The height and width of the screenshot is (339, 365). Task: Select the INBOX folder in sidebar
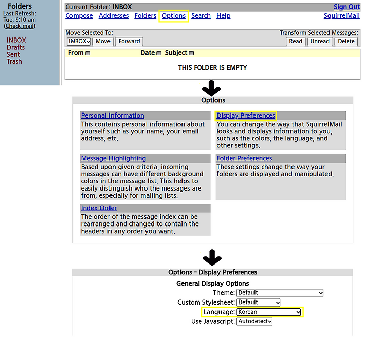coord(16,40)
